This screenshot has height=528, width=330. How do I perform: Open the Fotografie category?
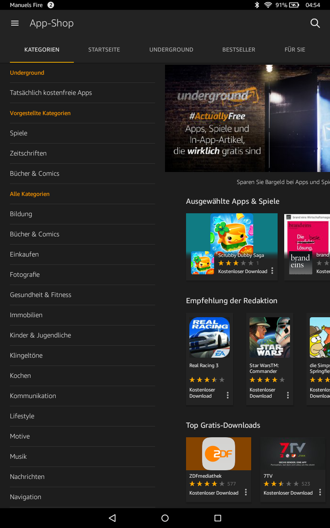pyautogui.click(x=82, y=275)
